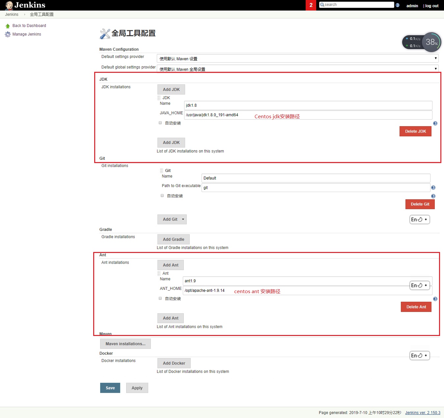444x418 pixels.
Task: Click the Jenkins breadcrumb item
Action: [x=12, y=14]
